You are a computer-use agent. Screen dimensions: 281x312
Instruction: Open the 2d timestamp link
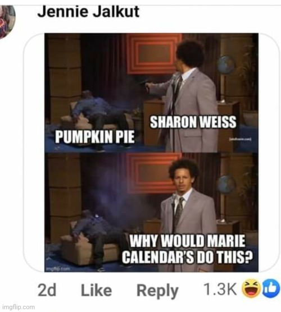coord(47,290)
